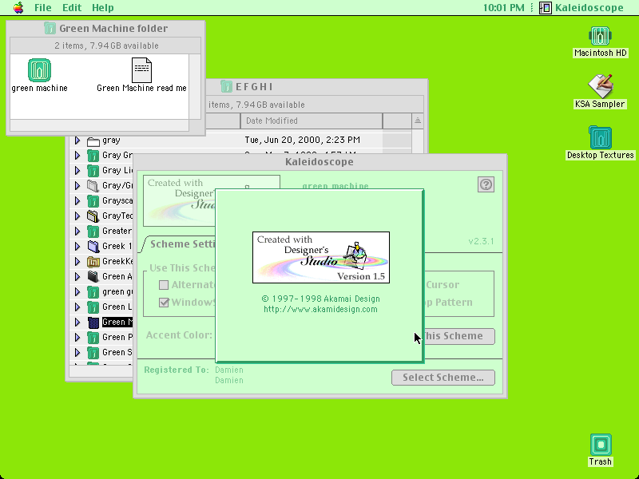Select the Desktop Textures folder icon

click(x=600, y=137)
